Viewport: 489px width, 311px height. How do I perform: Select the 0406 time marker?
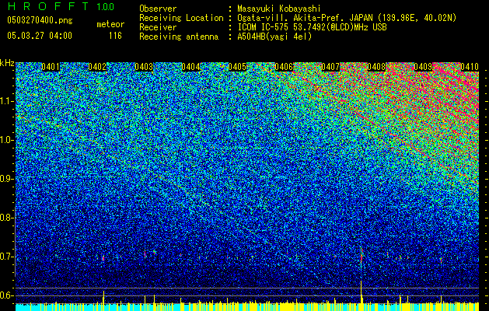point(284,67)
